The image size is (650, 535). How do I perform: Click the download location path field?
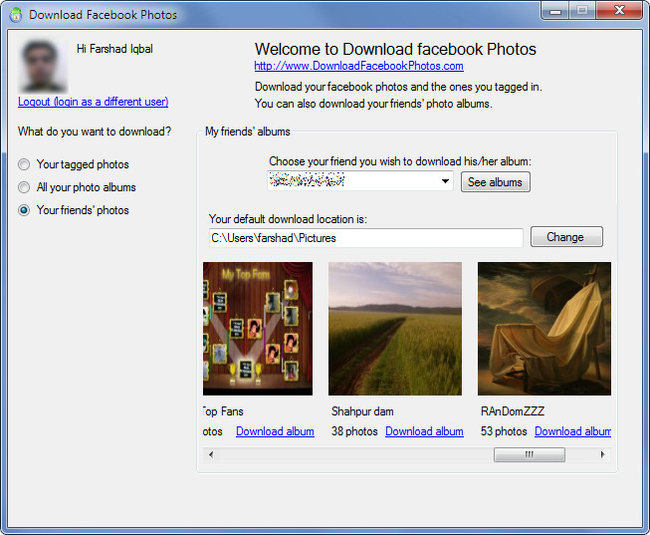(365, 238)
